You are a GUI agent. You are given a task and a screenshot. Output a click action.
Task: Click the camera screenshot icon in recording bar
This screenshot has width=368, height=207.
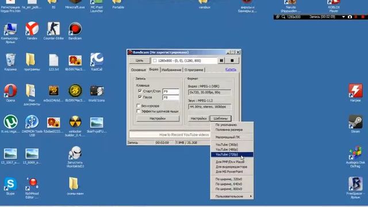(x=350, y=17)
